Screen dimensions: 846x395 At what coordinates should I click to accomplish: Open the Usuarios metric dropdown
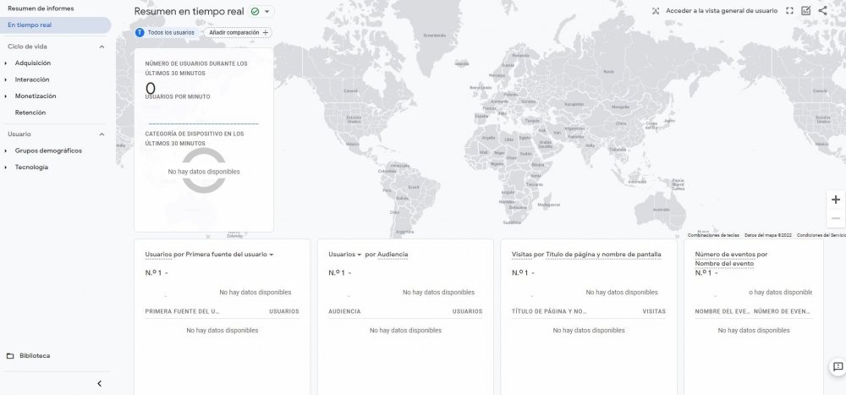click(345, 254)
